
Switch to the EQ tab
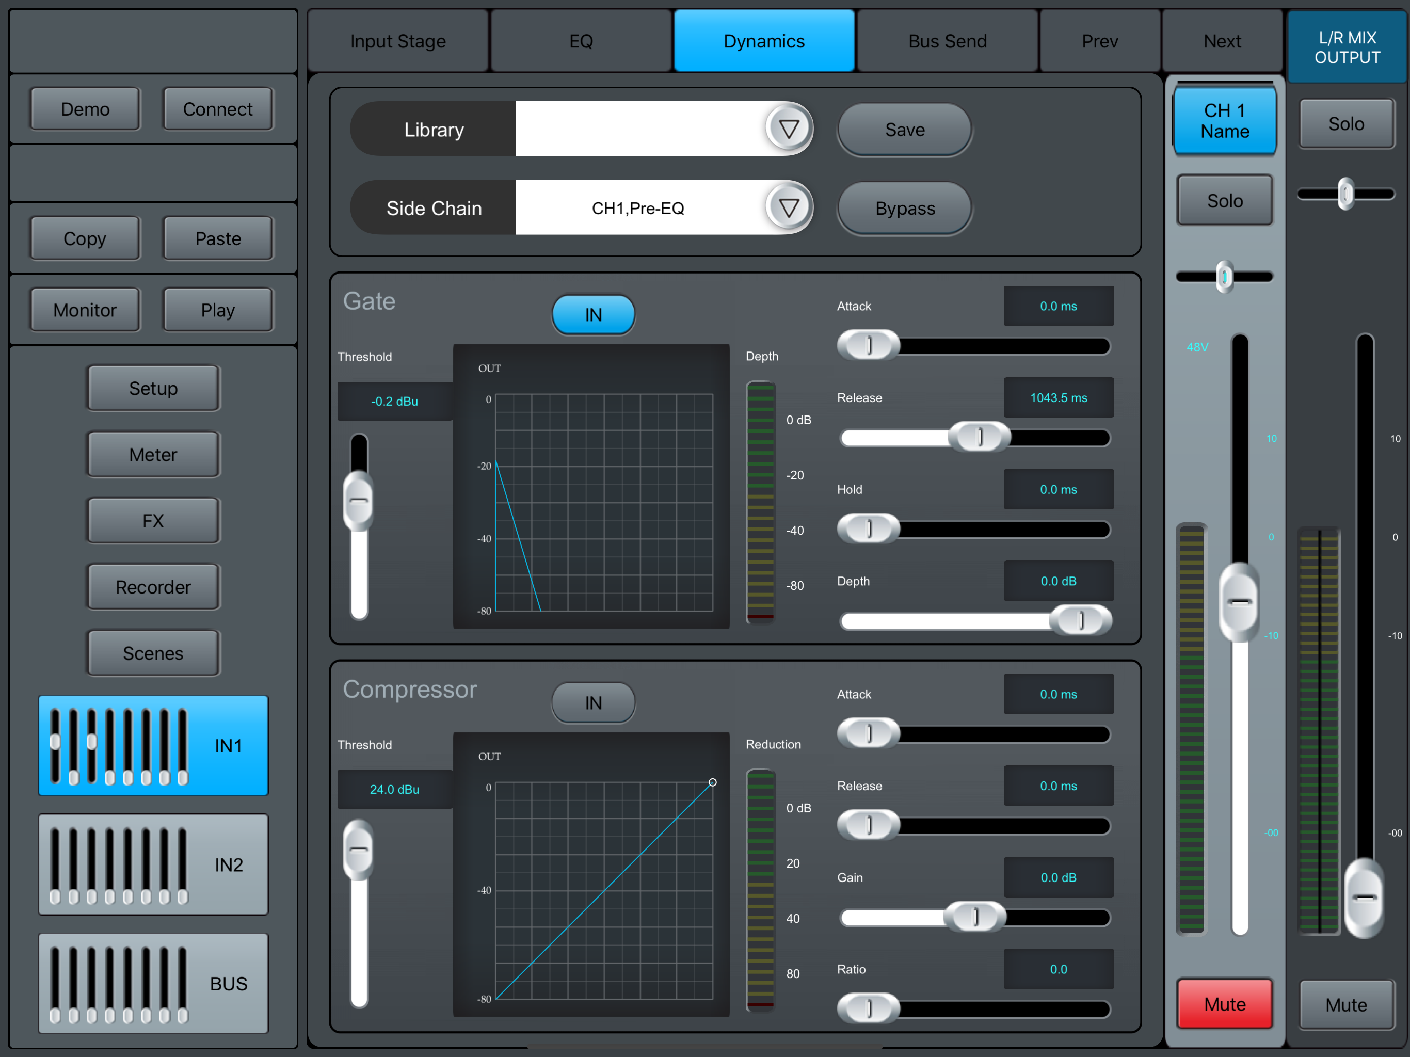[x=581, y=41]
